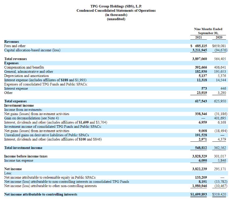
Task: Click the 'Total investment income' row label
Action: pyautogui.click(x=23, y=148)
